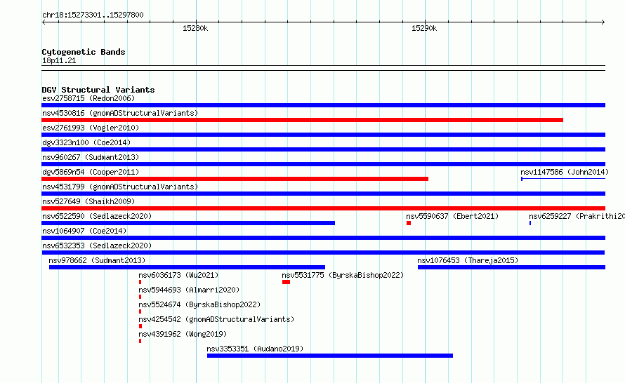Viewport: 625px width, 383px height.
Task: Open nsv4530816 (gnomADStructuralVariants) label
Action: [120, 113]
